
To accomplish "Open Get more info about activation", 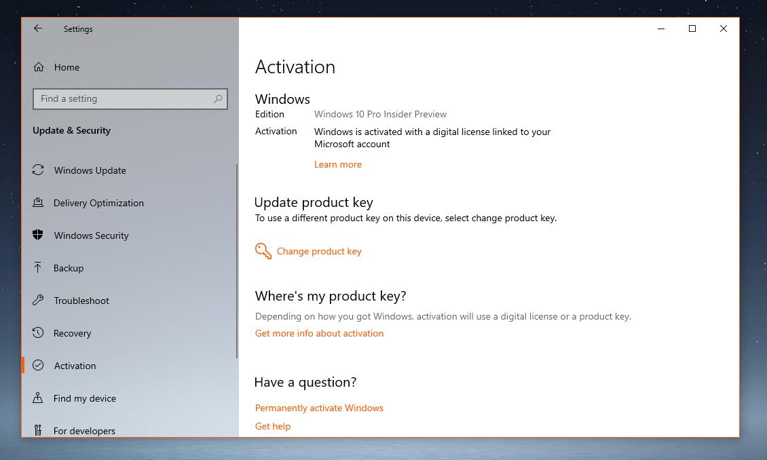I will pos(320,333).
